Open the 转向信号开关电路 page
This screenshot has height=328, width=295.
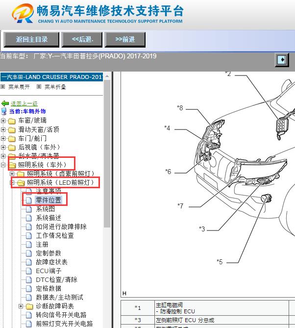pos(61,315)
